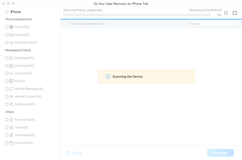Screen dimensions: 242x160
Task: Select the Wechat Message(0/0) label
Action: (x=29, y=89)
